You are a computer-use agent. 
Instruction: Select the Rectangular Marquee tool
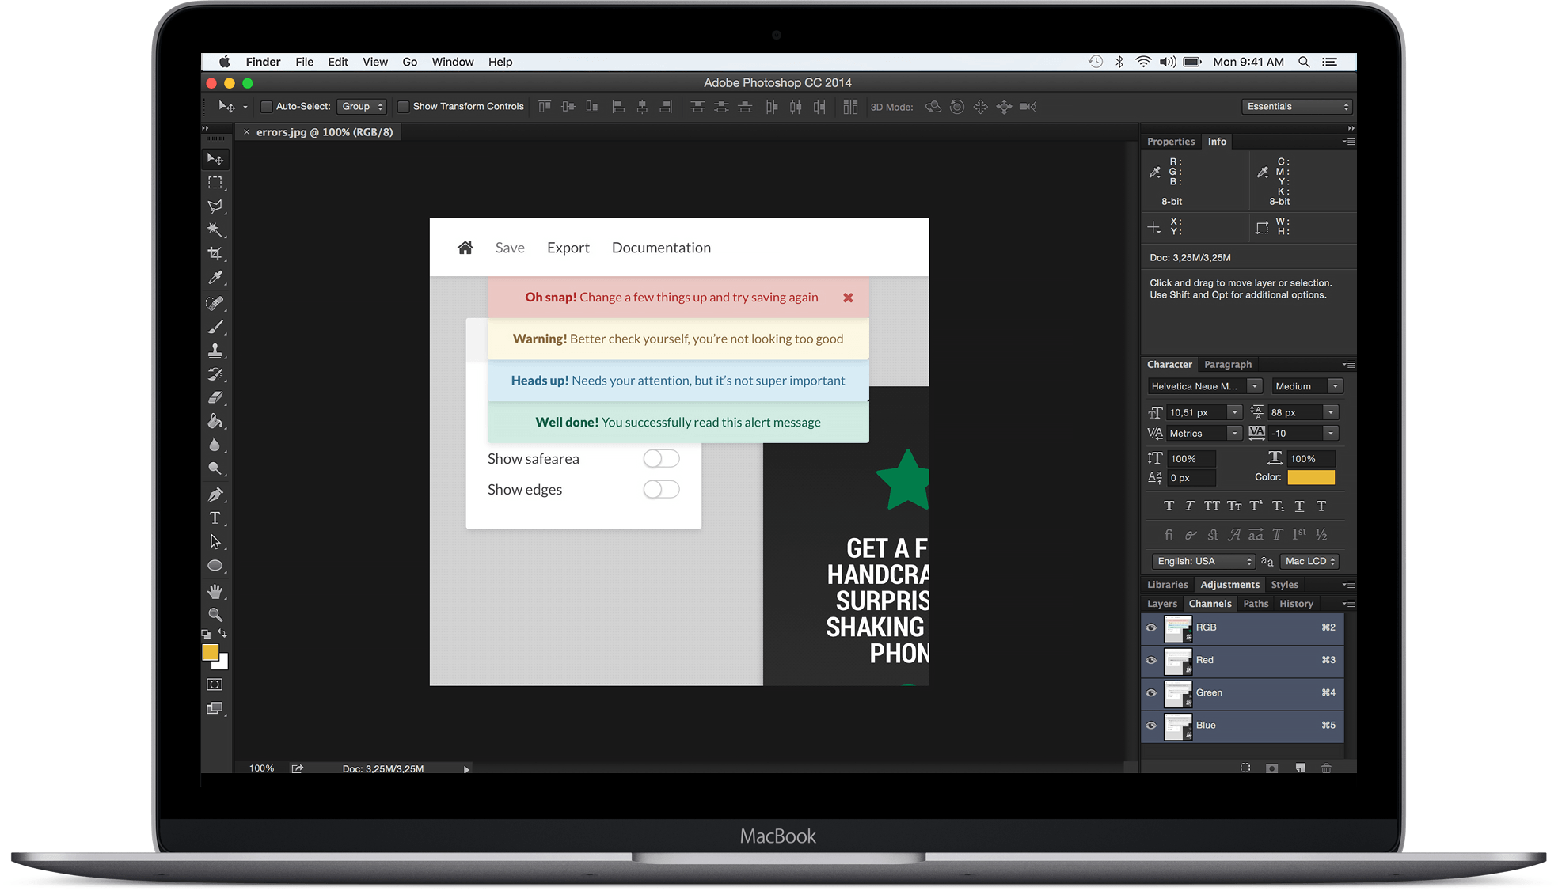click(215, 183)
